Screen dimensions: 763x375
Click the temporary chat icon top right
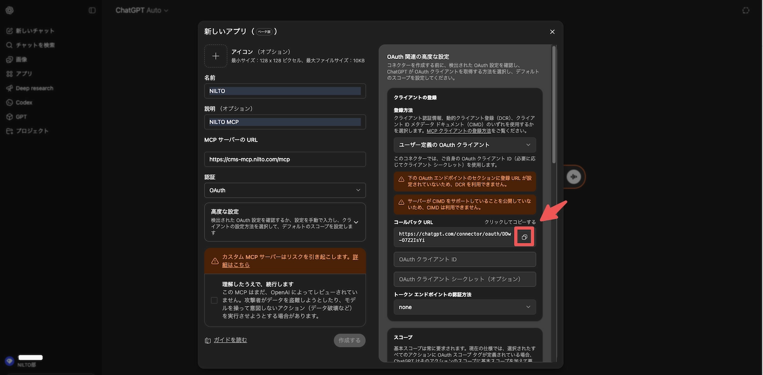[745, 10]
